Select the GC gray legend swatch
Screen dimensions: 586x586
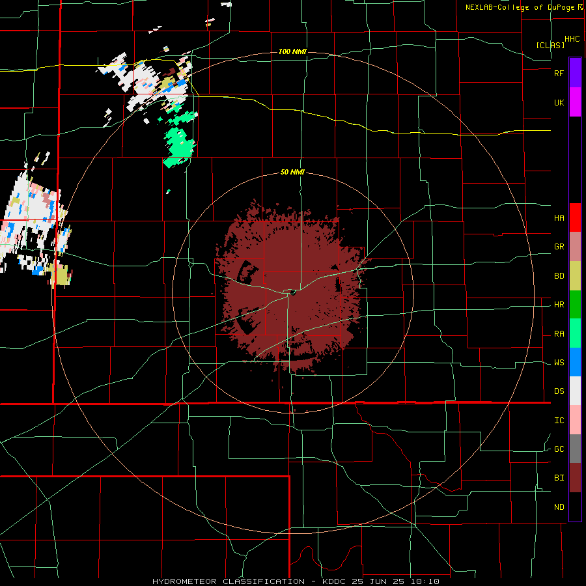[x=575, y=449]
